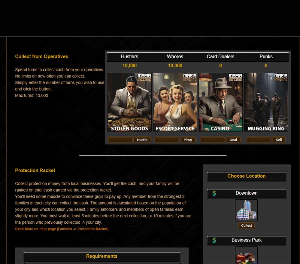Select the Card Dealers turns input field
The height and width of the screenshot is (264, 300).
pos(213,140)
